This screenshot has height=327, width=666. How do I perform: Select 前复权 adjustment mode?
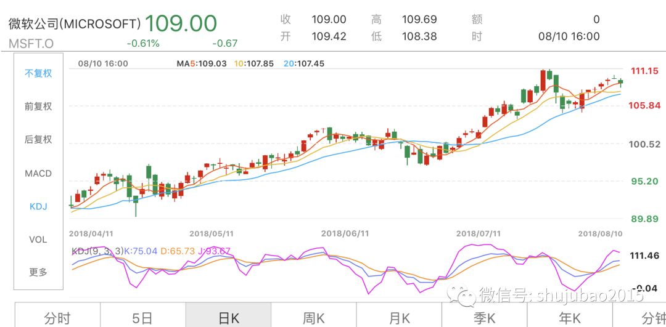point(38,106)
